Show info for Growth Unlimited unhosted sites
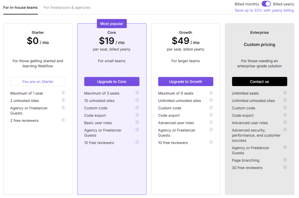 pos(211,100)
